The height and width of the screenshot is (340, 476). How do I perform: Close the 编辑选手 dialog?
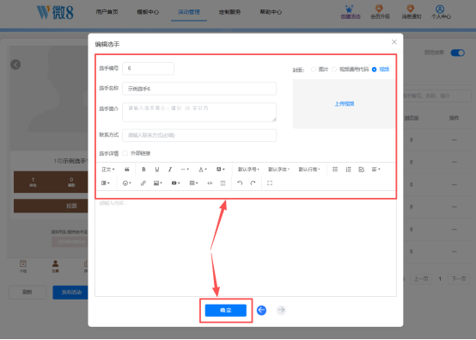pyautogui.click(x=394, y=42)
